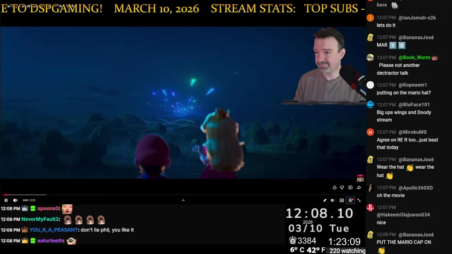Open the player settings gear
Viewport: 452px width, 254px height.
[x=351, y=200]
